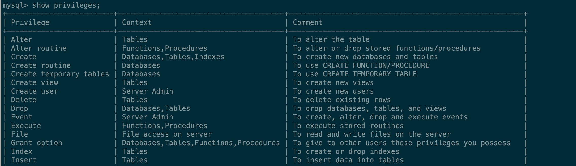Image resolution: width=576 pixels, height=166 pixels.
Task: Click 'To insert data into tables' comment
Action: (348, 160)
